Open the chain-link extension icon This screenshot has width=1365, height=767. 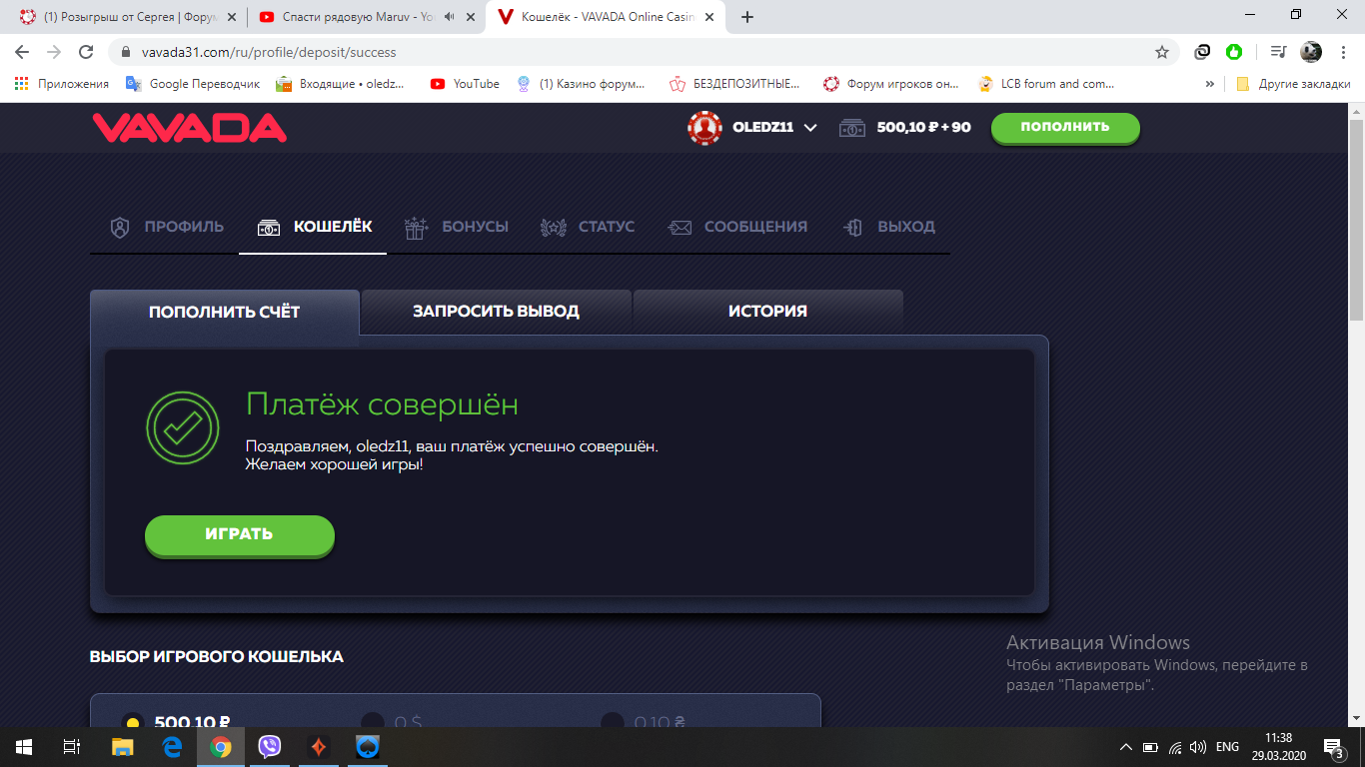click(x=1203, y=52)
